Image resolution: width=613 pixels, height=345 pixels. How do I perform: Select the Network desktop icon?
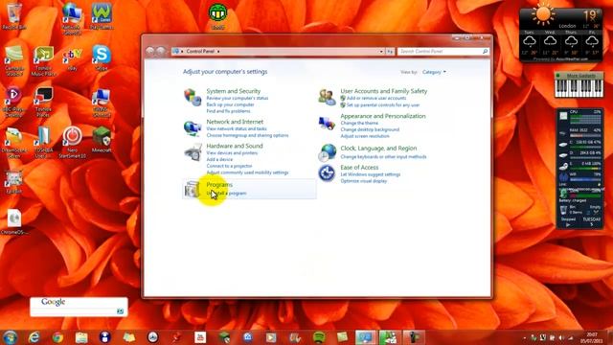coord(73,18)
